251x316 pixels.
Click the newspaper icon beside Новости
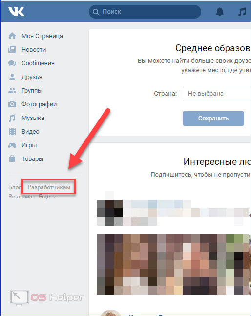pos(12,50)
